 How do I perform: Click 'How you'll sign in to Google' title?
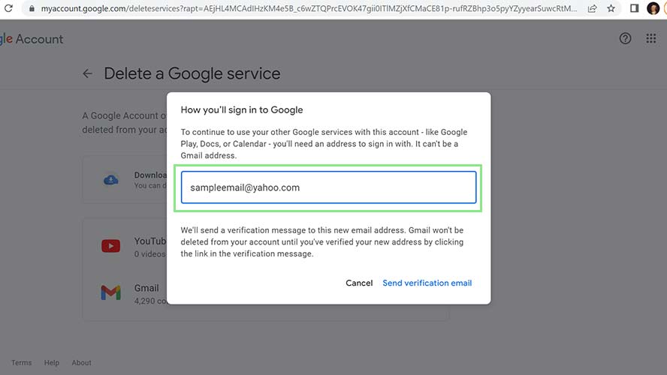click(242, 110)
